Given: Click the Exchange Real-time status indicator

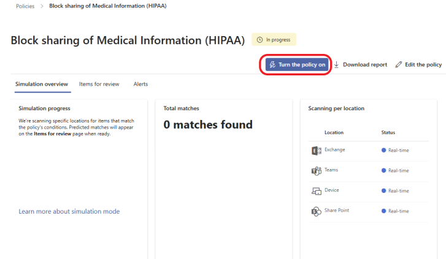Looking at the screenshot, I should click(x=395, y=150).
